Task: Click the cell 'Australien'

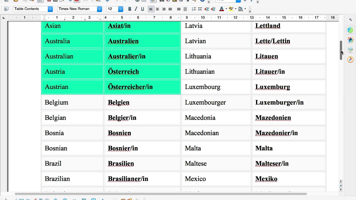Action: click(x=142, y=41)
